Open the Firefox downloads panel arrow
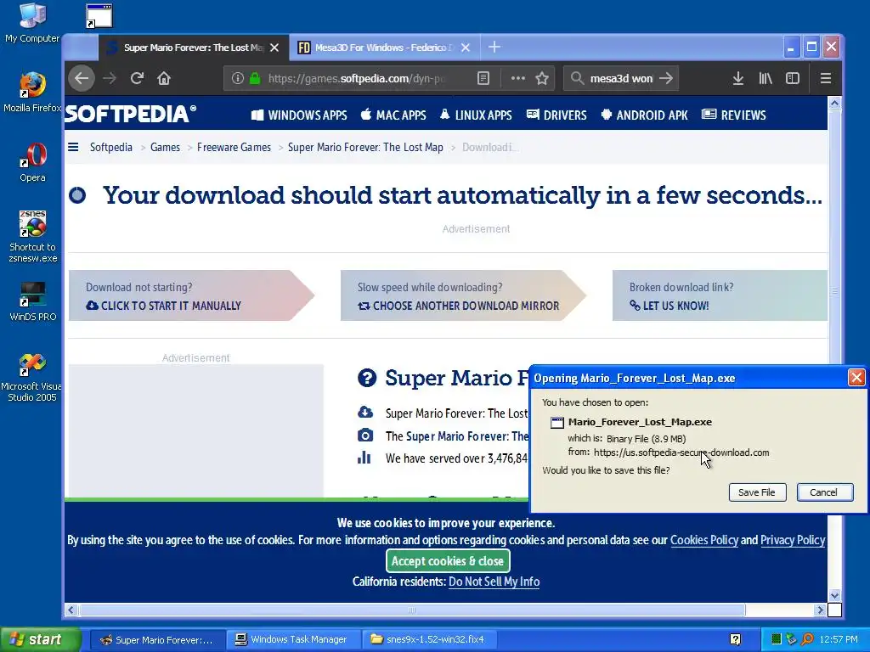Screen dimensions: 870x652 pyautogui.click(x=738, y=78)
